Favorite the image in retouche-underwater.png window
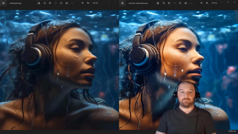The width and height of the screenshot is (238, 134). coord(174,3)
